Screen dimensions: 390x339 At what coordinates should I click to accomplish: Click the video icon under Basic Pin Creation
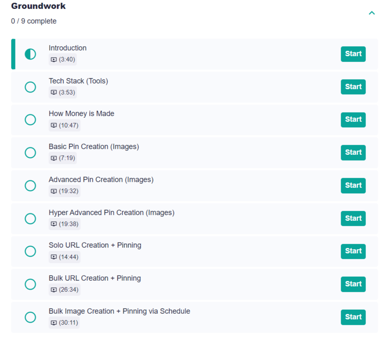point(54,158)
